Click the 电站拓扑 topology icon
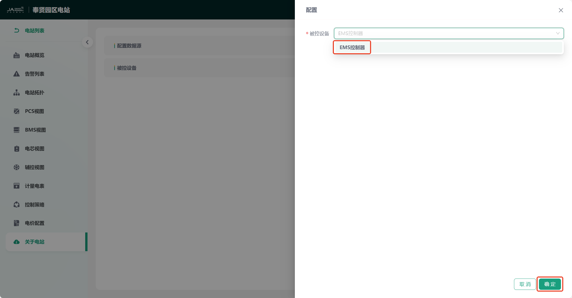 pos(16,93)
